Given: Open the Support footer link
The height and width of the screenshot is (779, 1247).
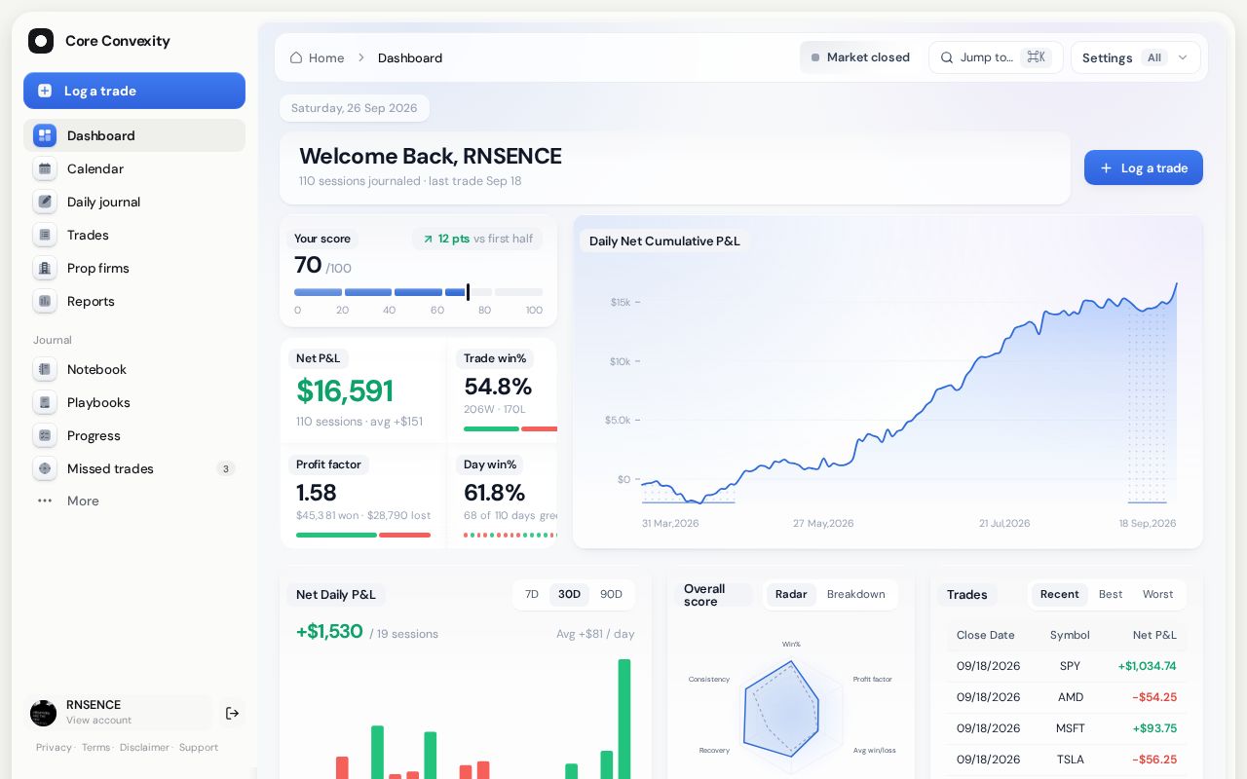Looking at the screenshot, I should tap(199, 748).
